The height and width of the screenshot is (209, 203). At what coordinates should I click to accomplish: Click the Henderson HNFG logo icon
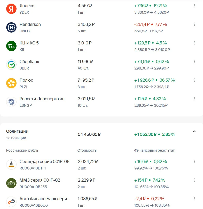[11, 27]
